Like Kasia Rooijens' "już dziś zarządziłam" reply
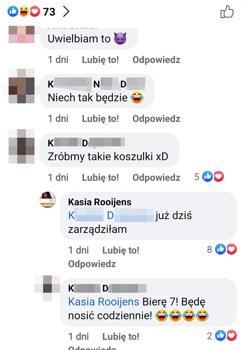This screenshot has height=350, width=245. click(121, 250)
